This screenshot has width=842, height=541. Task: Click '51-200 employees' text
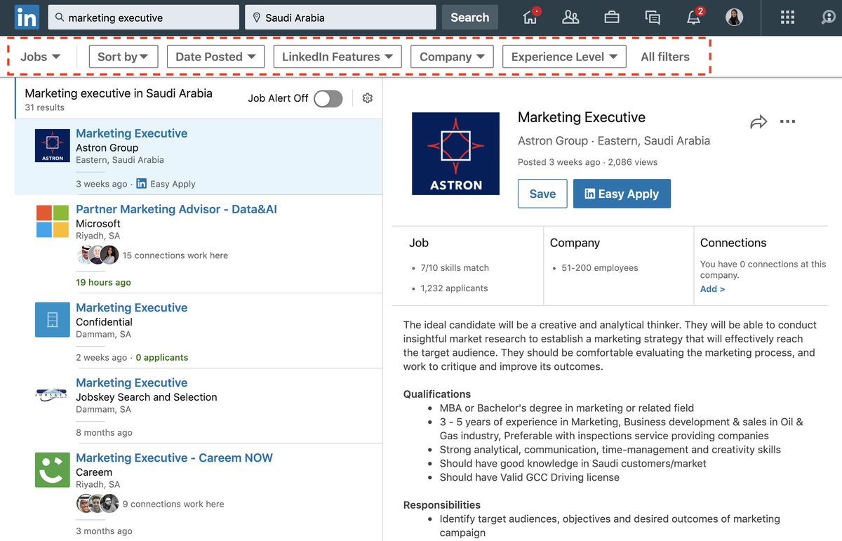click(600, 267)
